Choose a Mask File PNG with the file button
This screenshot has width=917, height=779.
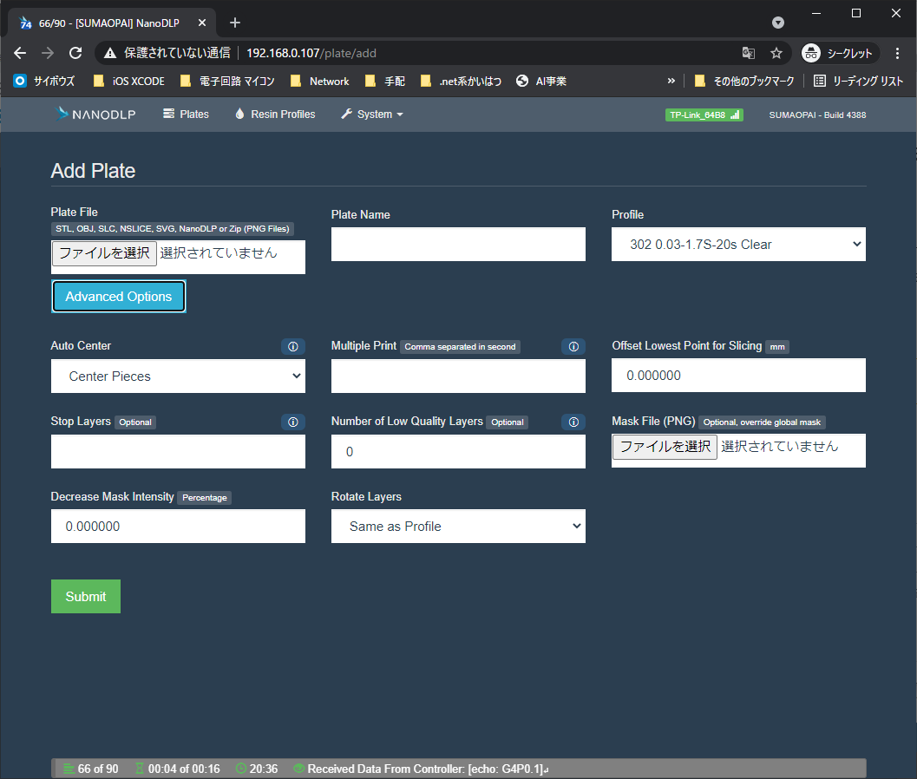(665, 447)
